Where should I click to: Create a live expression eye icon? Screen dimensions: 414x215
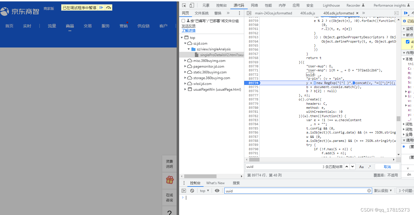pyautogui.click(x=217, y=191)
